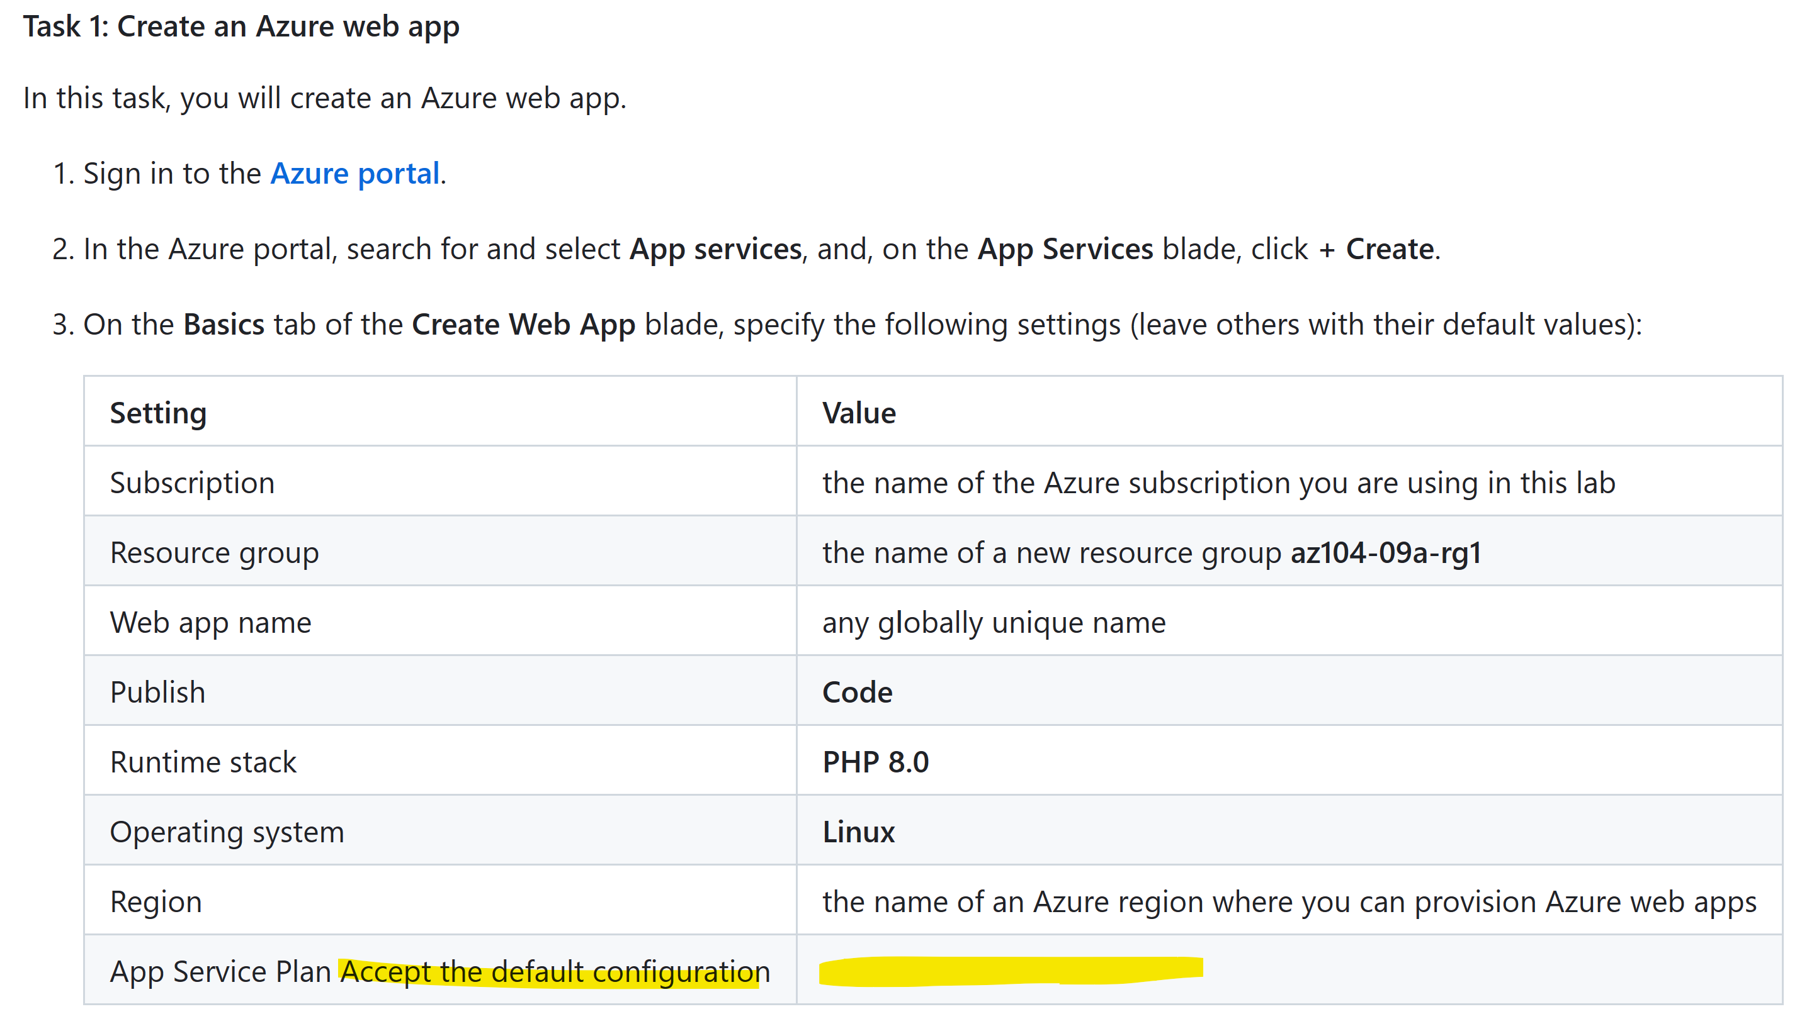Open the Azure portal link
Screen dimensions: 1802x1014
pyautogui.click(x=354, y=174)
